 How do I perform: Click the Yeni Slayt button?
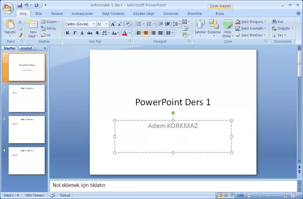[33, 28]
